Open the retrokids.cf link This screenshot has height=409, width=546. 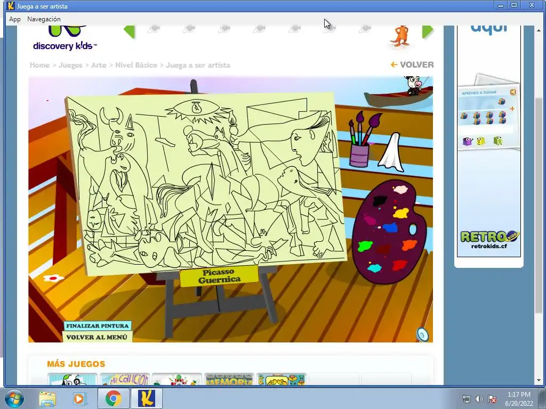click(489, 246)
